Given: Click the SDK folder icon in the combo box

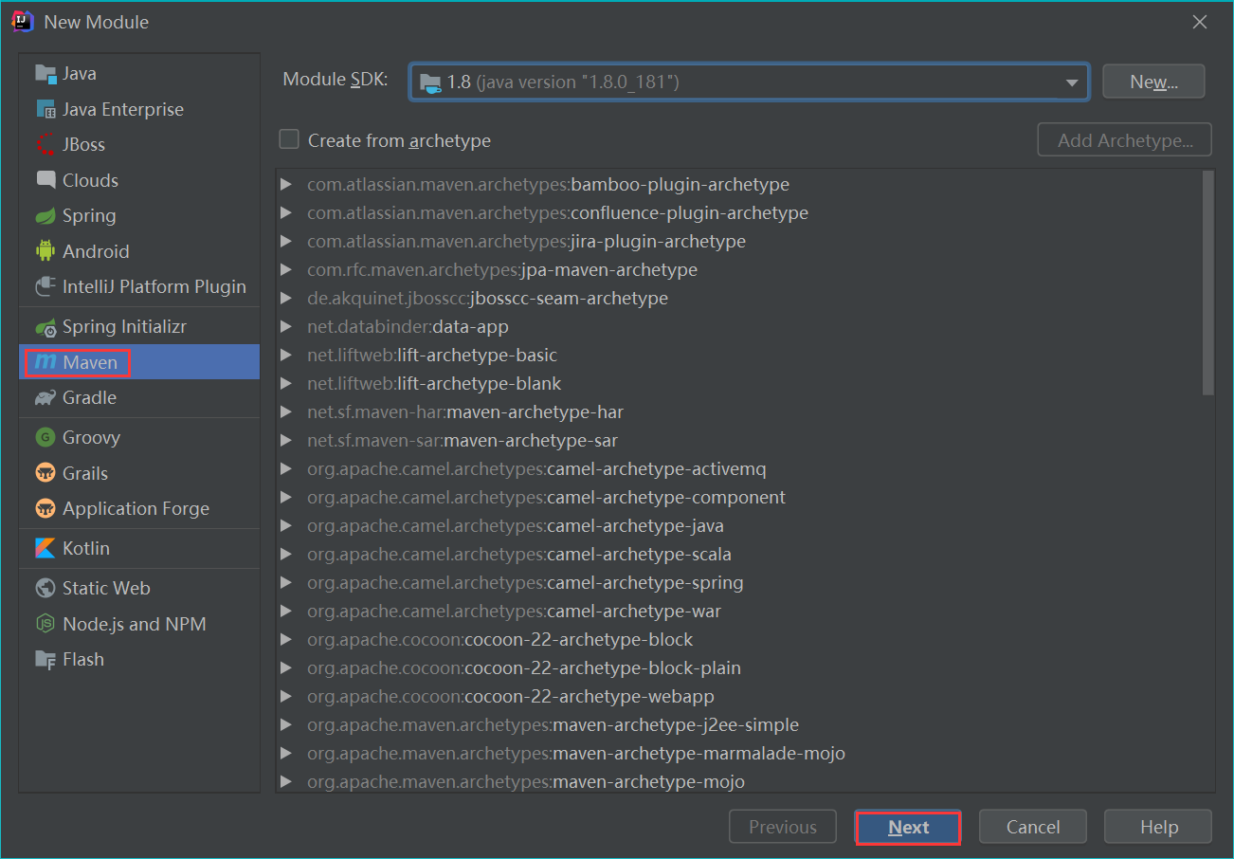Looking at the screenshot, I should (x=430, y=82).
